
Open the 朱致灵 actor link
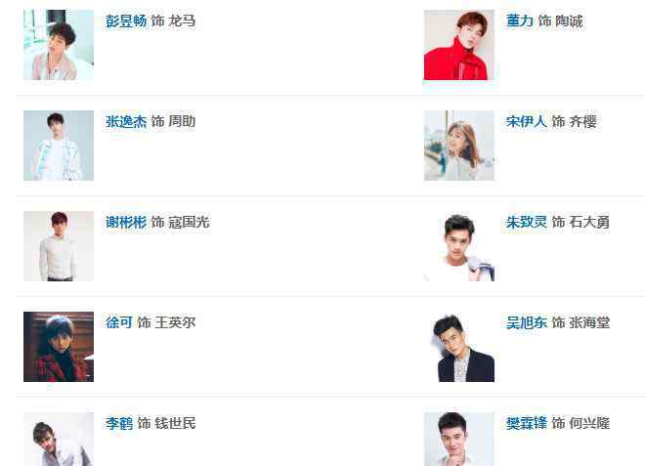527,222
